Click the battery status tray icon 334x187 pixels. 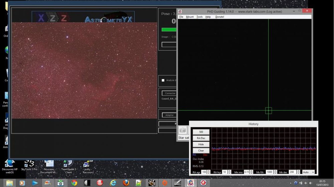[301, 183]
